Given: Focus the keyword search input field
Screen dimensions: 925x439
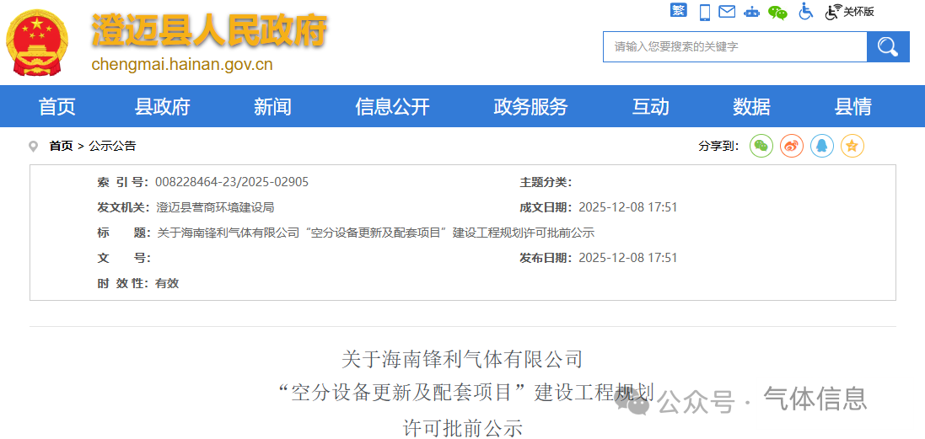Looking at the screenshot, I should (734, 47).
